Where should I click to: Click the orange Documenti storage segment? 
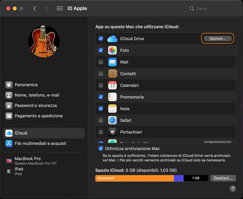135,178
